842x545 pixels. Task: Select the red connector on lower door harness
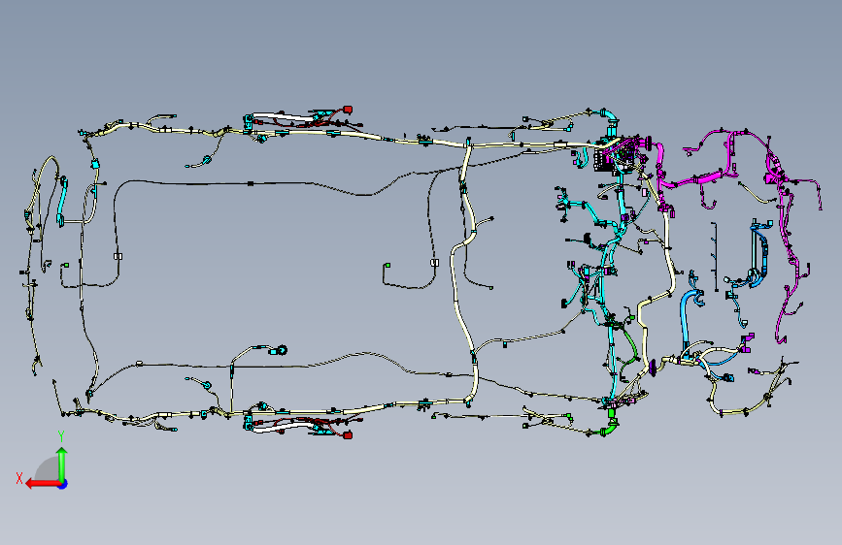pyautogui.click(x=348, y=435)
